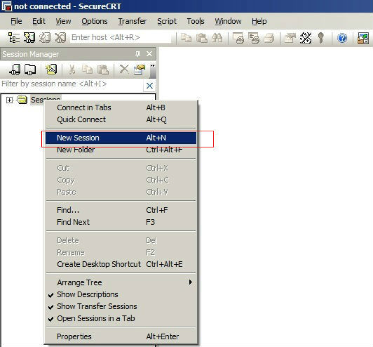Click the Public Key Assistant key icon
Screen dimensions: 373x347
(321, 38)
